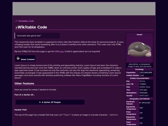Click the Axis Tilt label
Image resolution: width=168 pixels, height=126 pixels.
click(130, 84)
